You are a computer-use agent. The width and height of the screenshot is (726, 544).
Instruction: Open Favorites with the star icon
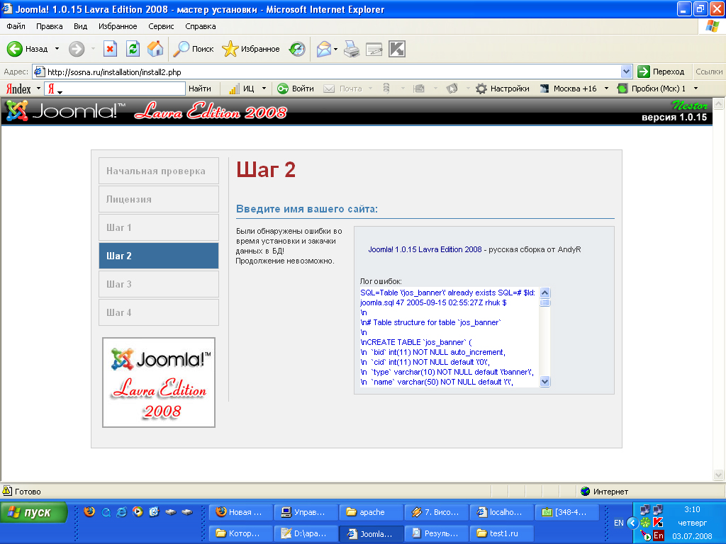[230, 49]
